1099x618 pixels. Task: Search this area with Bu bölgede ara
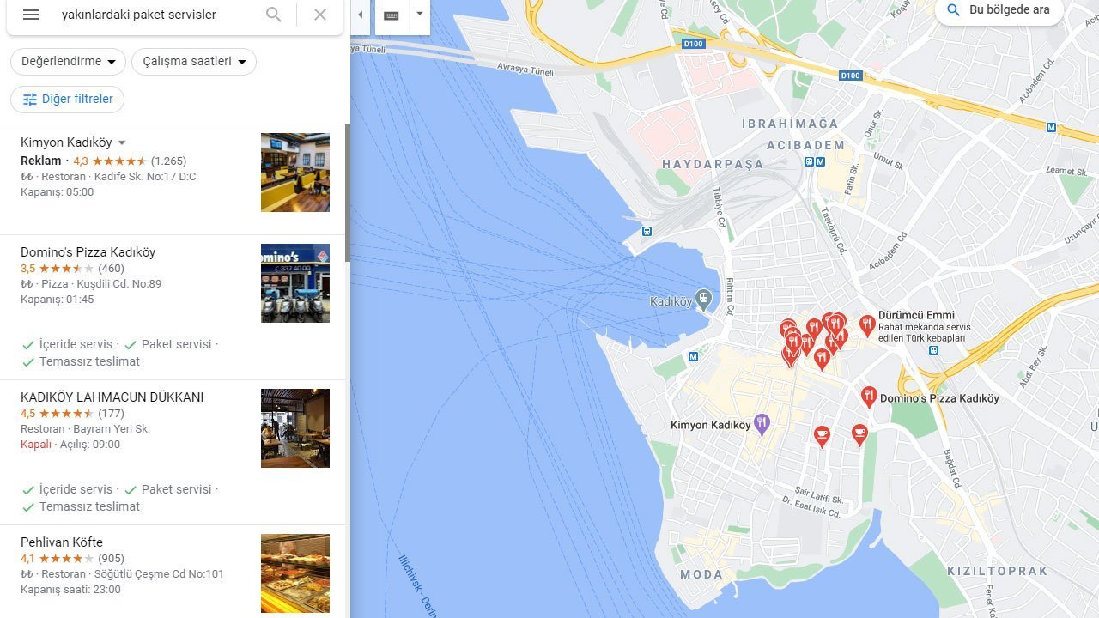pyautogui.click(x=999, y=11)
